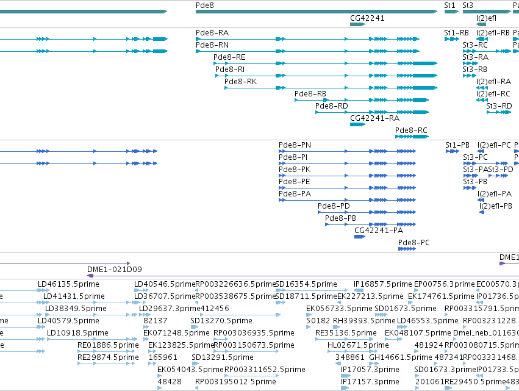Click EST RH39393.5prime
Screen dimensions: 519x391
coord(364,321)
